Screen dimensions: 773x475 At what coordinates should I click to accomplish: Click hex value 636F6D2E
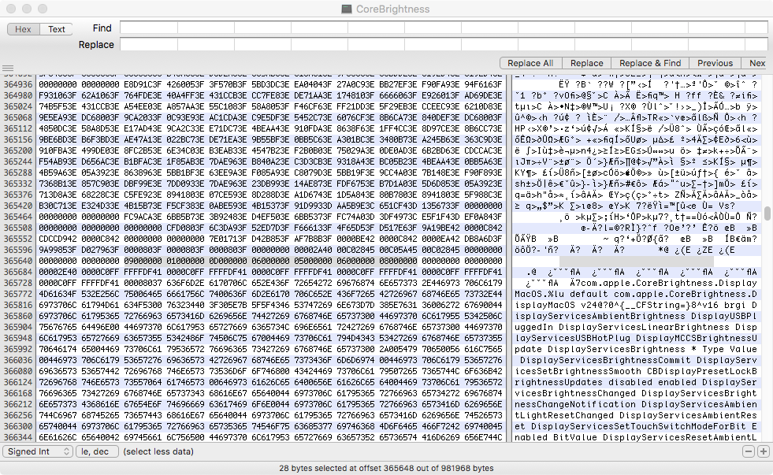pos(185,283)
